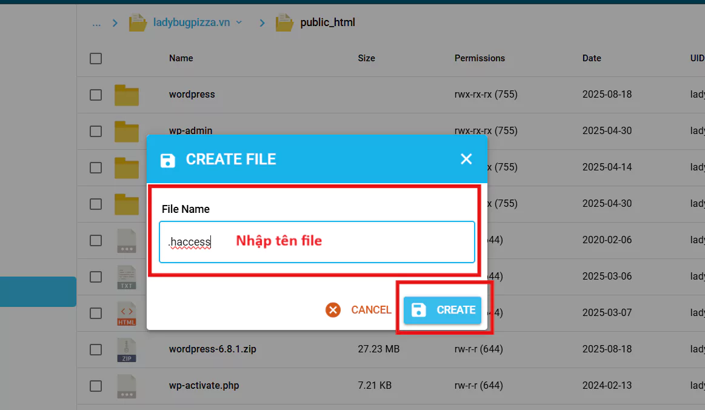Expand the ladybugpizza.vn breadcrumb dropdown

[239, 22]
